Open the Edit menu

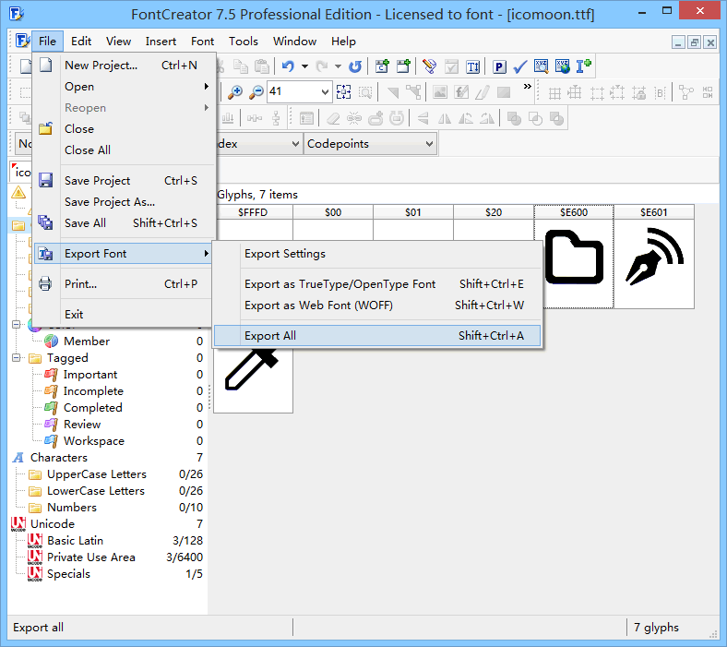click(81, 42)
